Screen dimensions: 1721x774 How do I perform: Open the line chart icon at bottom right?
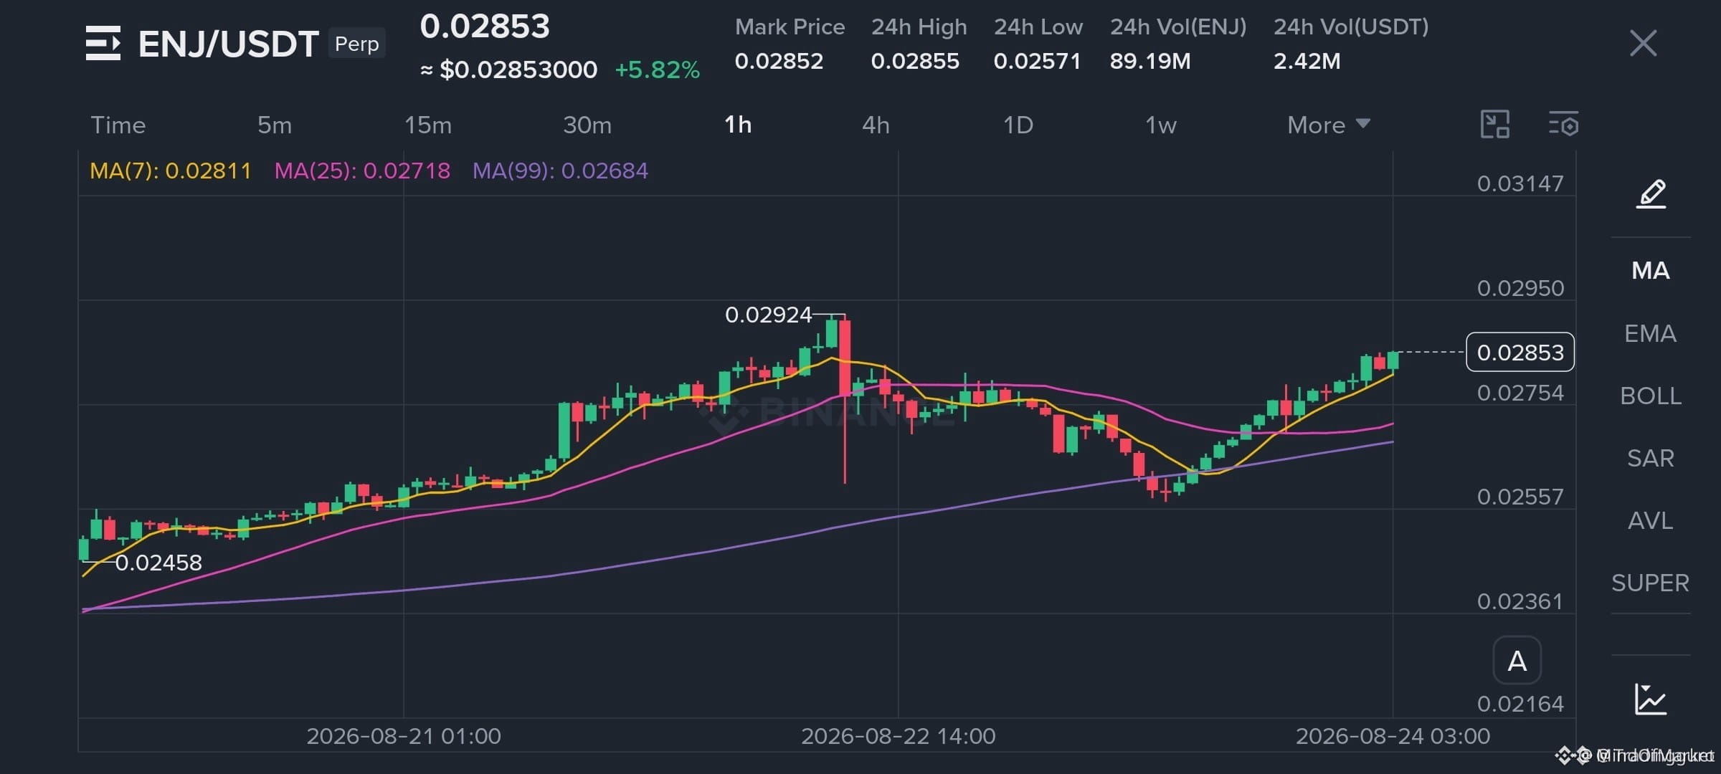click(1651, 699)
